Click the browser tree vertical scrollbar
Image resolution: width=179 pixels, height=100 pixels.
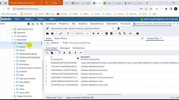coord(43,75)
